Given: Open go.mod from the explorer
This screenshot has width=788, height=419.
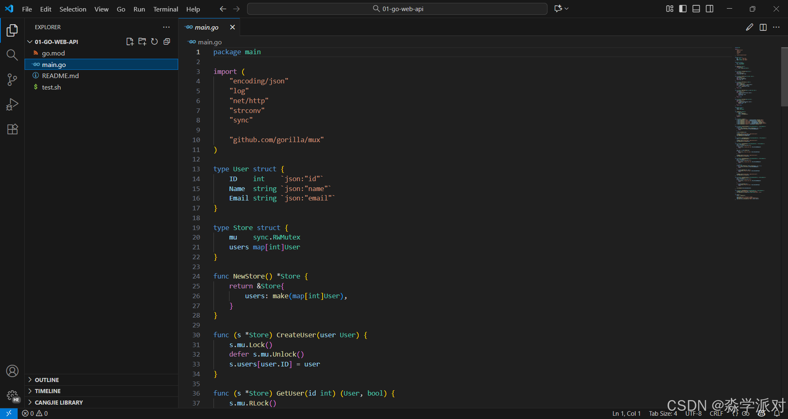Looking at the screenshot, I should pyautogui.click(x=101, y=53).
